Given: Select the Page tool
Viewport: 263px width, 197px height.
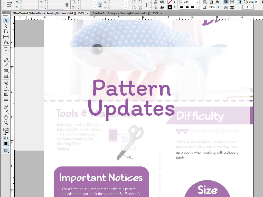Looking at the screenshot, I should pos(6,31).
